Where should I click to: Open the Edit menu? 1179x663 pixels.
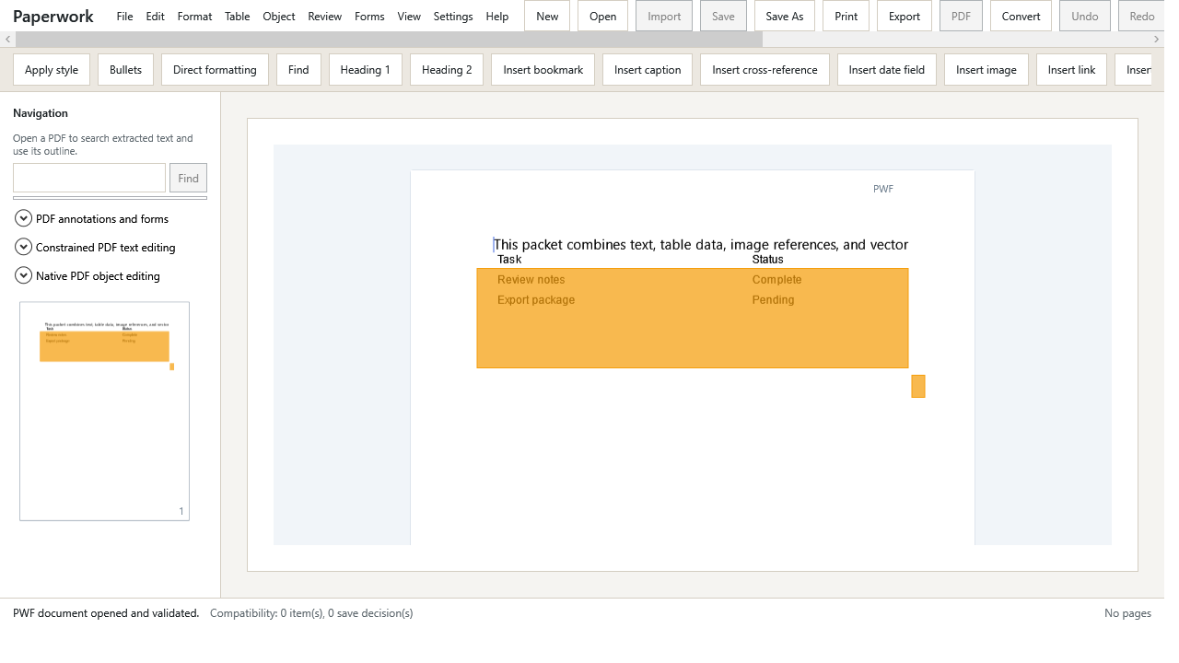pos(155,17)
